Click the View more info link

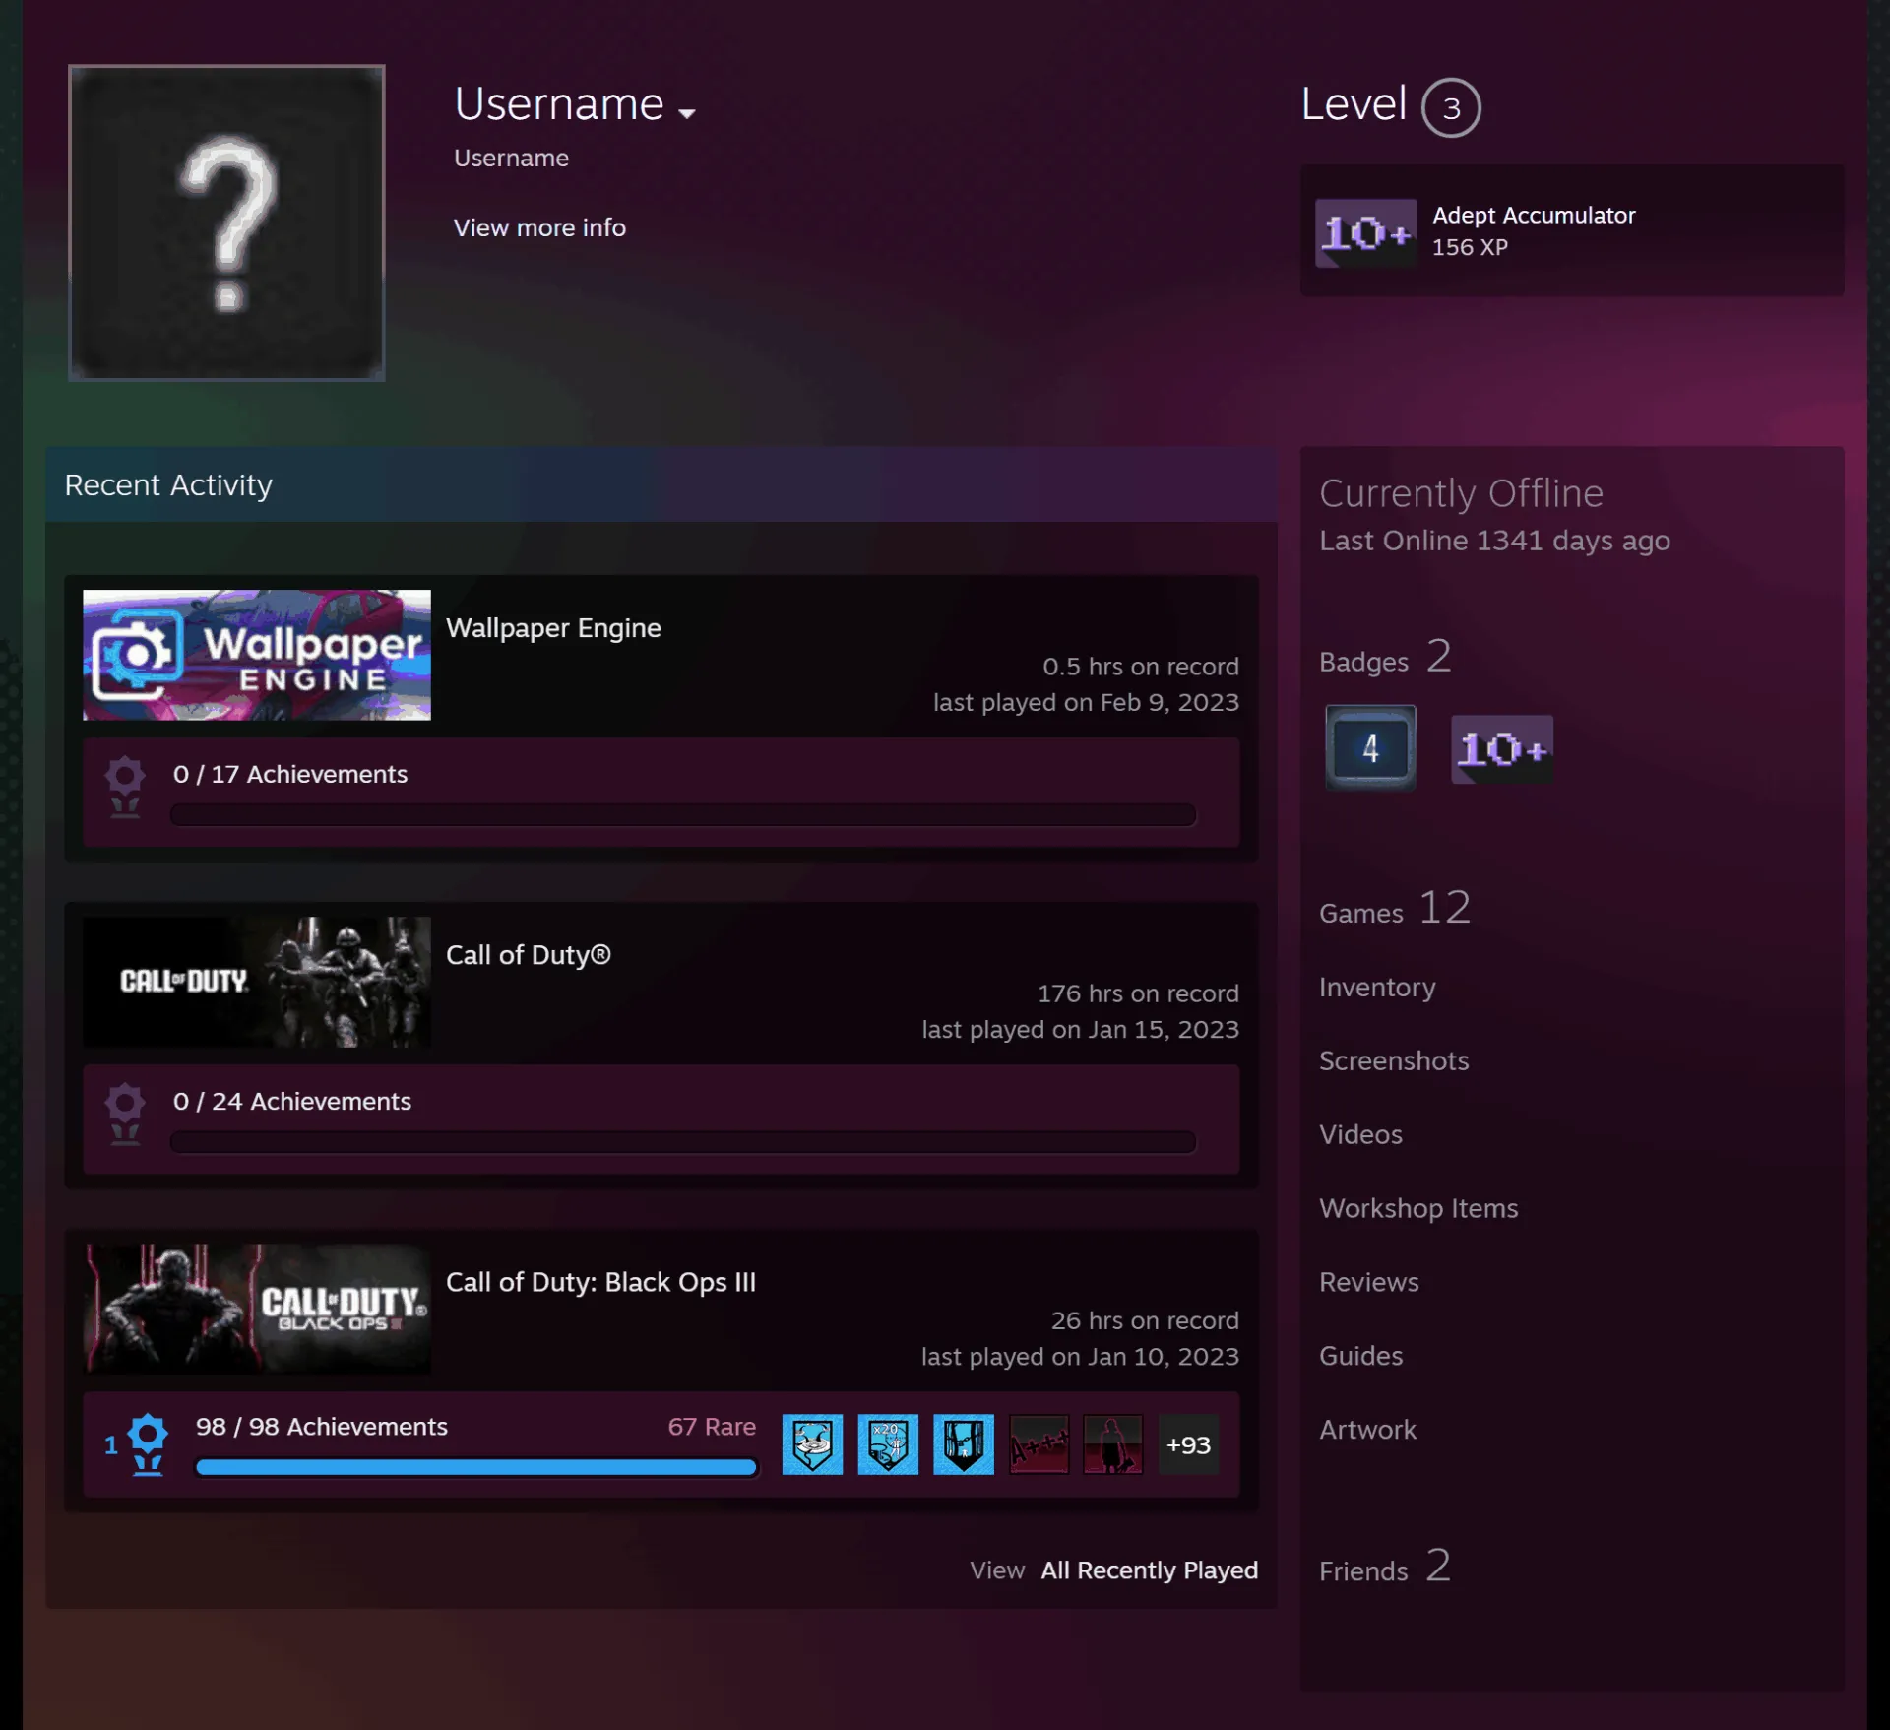[539, 227]
